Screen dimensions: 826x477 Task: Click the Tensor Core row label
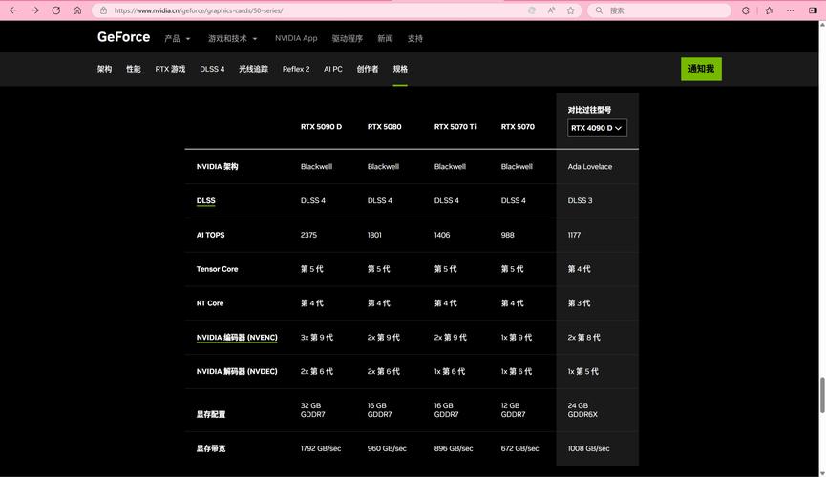[217, 269]
